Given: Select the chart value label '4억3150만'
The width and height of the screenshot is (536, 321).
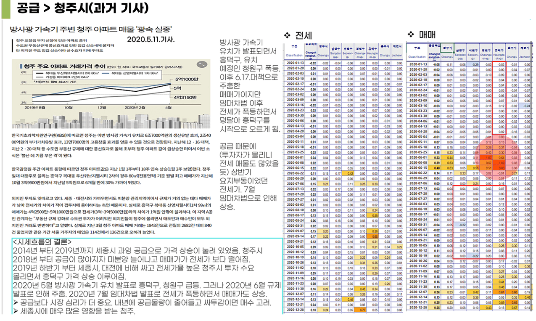Looking at the screenshot, I should click(x=185, y=98).
